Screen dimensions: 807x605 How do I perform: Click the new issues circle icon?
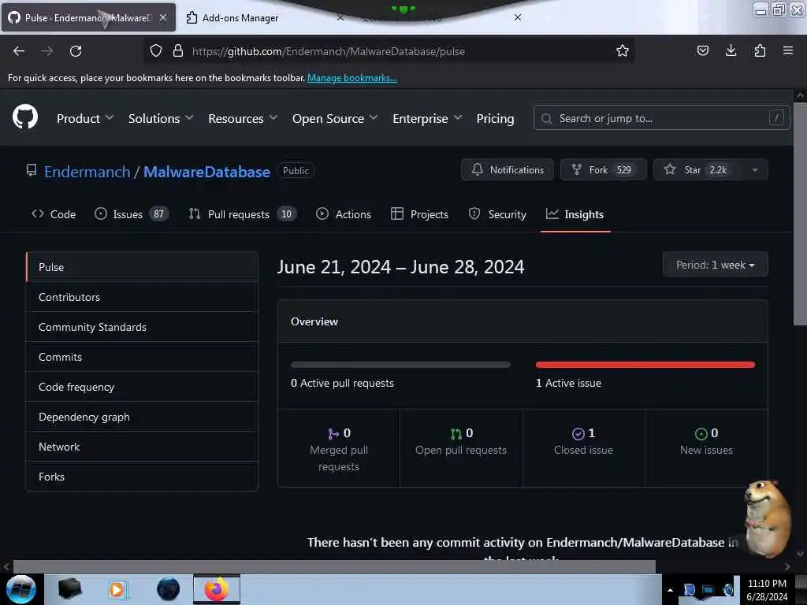pyautogui.click(x=701, y=434)
